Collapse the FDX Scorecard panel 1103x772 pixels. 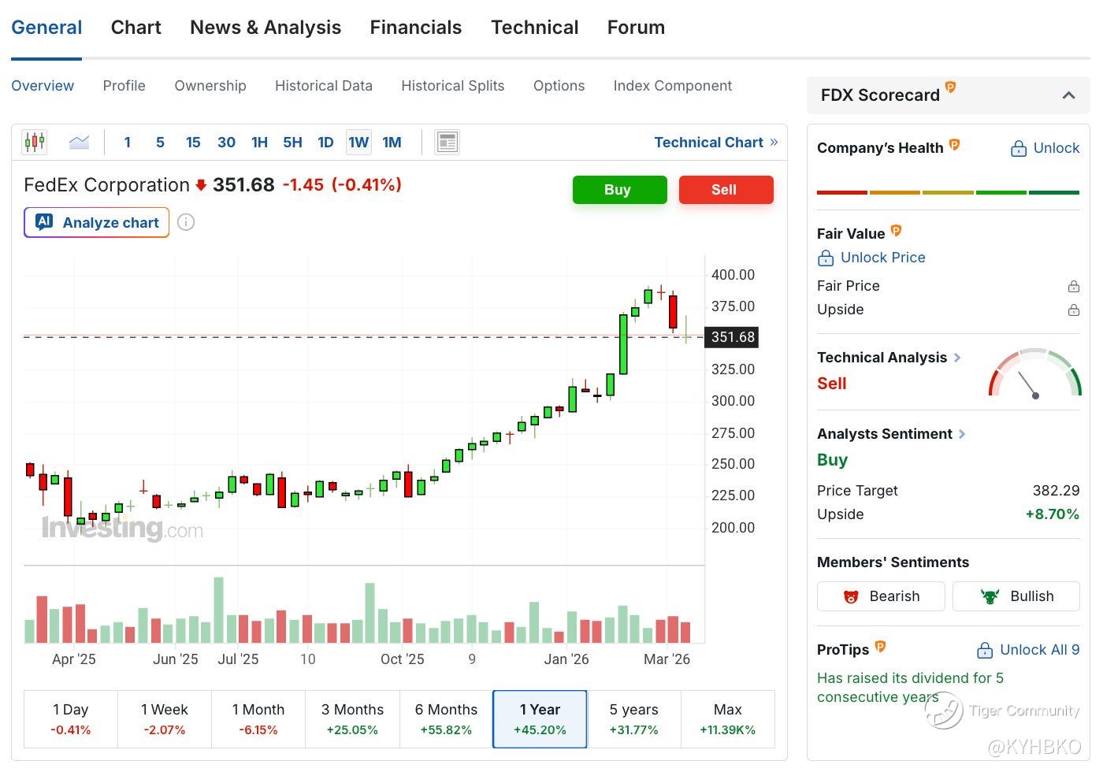[1068, 95]
